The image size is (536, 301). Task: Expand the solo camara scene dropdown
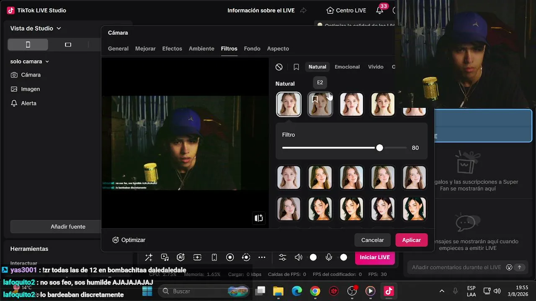click(x=30, y=61)
